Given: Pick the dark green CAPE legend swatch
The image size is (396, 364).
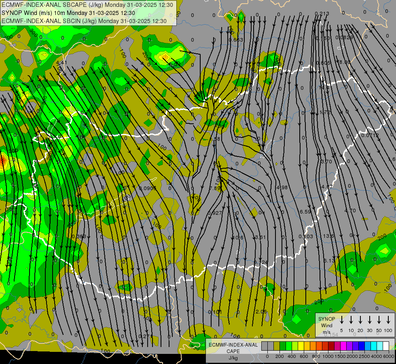Looking at the screenshot, I should pos(283,346).
